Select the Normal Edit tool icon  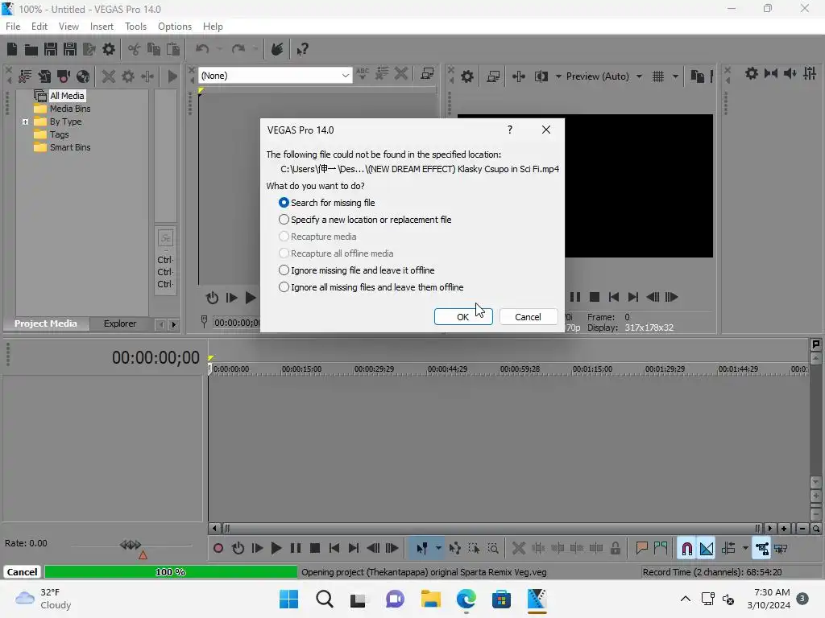(422, 548)
